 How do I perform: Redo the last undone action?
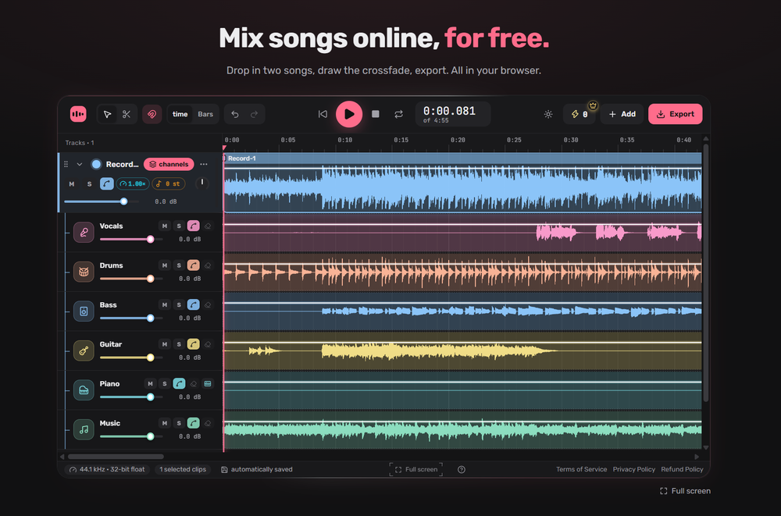click(x=255, y=115)
